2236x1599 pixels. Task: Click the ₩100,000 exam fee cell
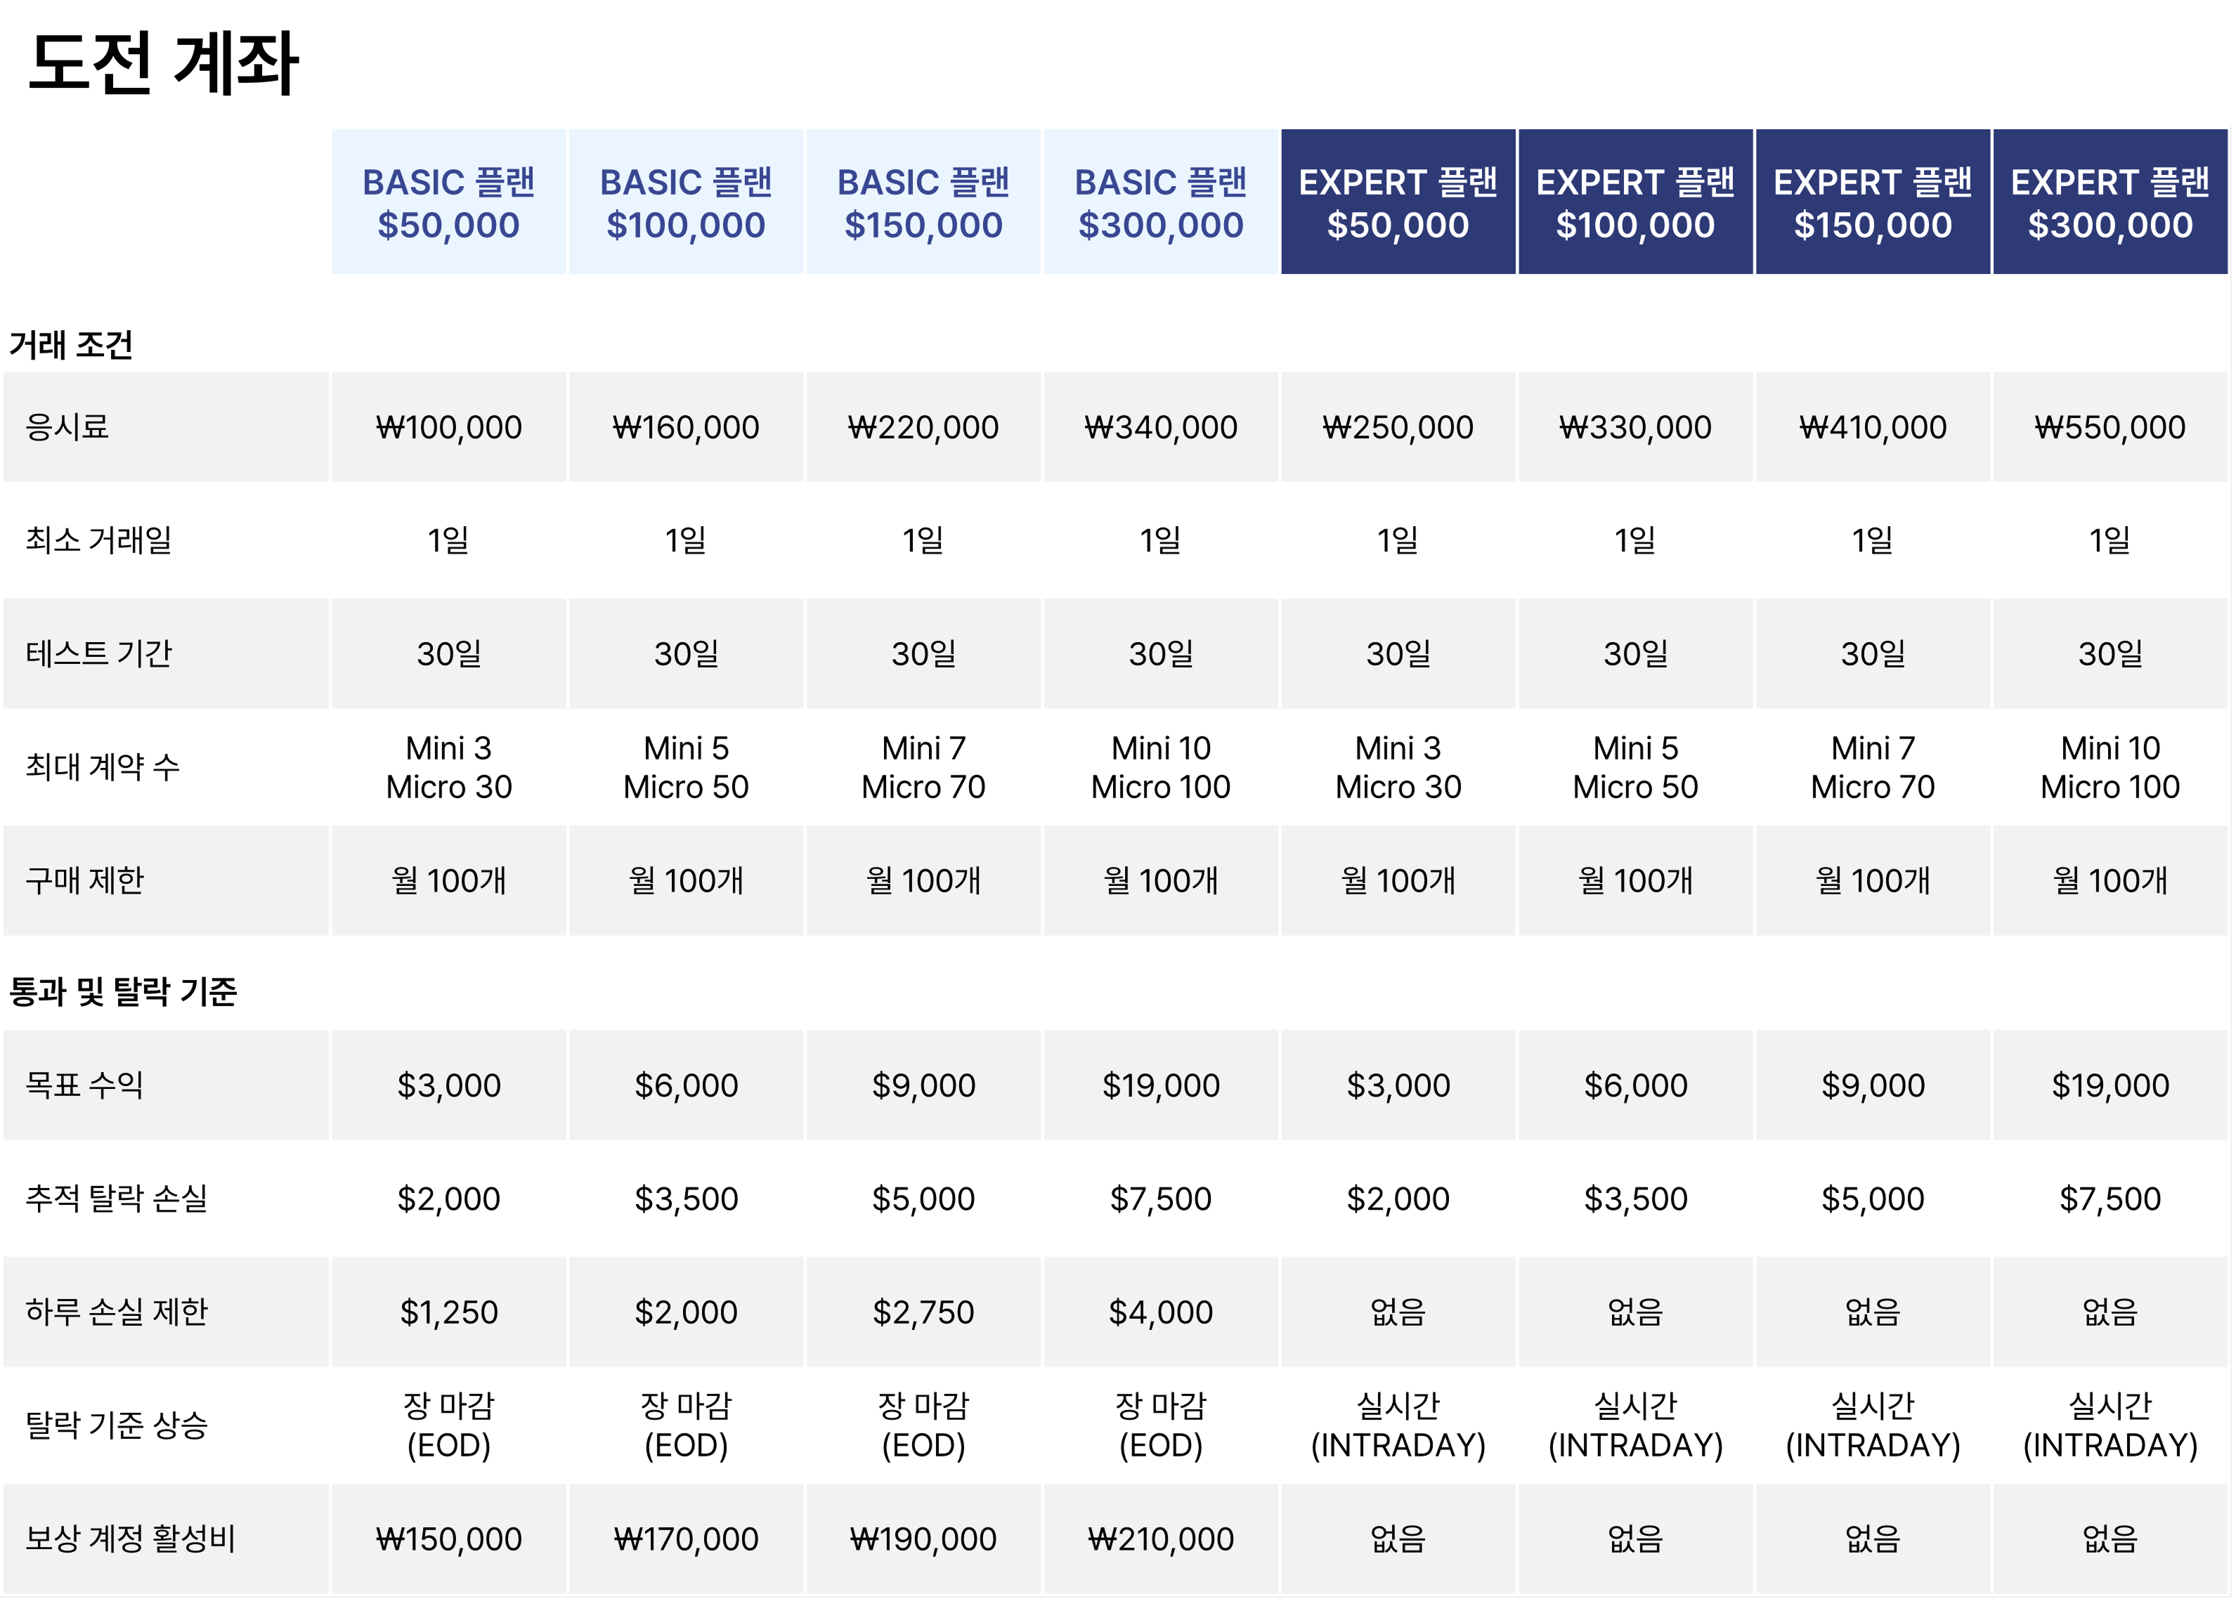[x=449, y=427]
